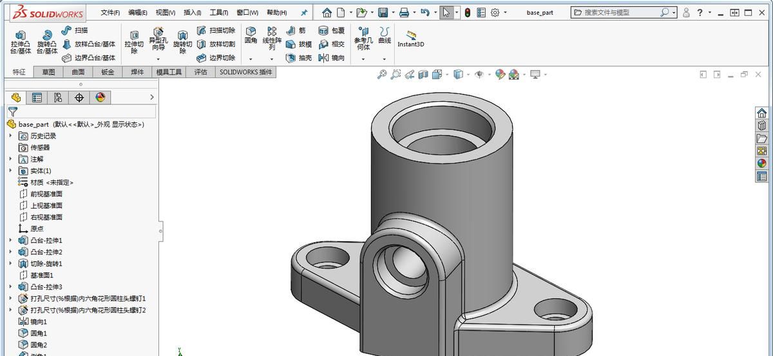Open dropdown arrow under 参考几何体
Viewport: 773px width, 356px height.
pos(363,59)
